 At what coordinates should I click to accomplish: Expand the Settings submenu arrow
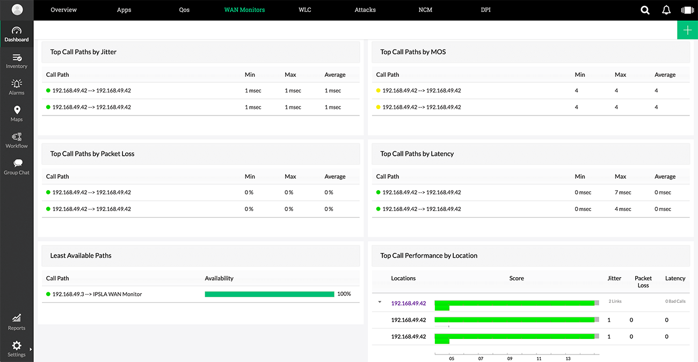click(31, 349)
